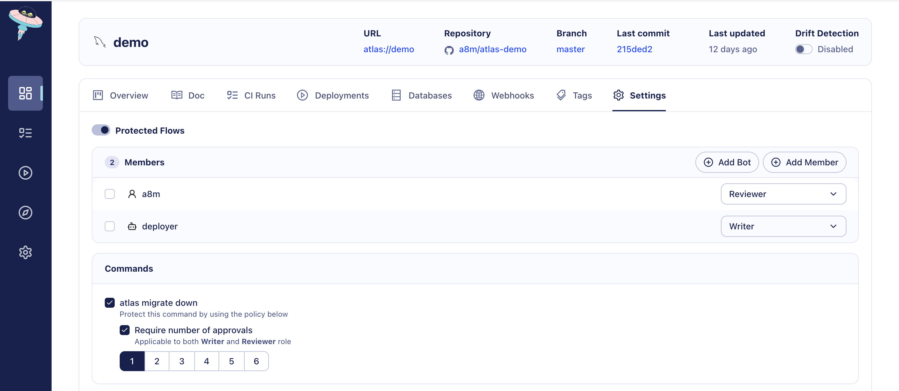Click the kanban icon on Overview tab

coord(98,95)
